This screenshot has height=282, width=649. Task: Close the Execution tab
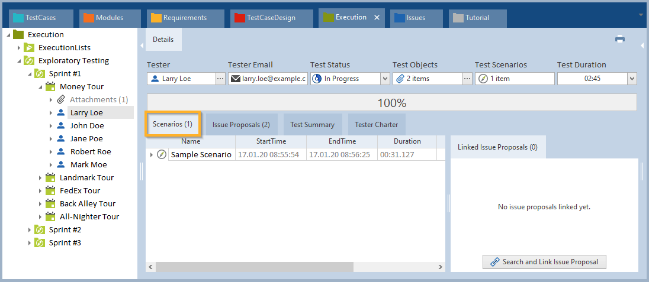coord(377,18)
